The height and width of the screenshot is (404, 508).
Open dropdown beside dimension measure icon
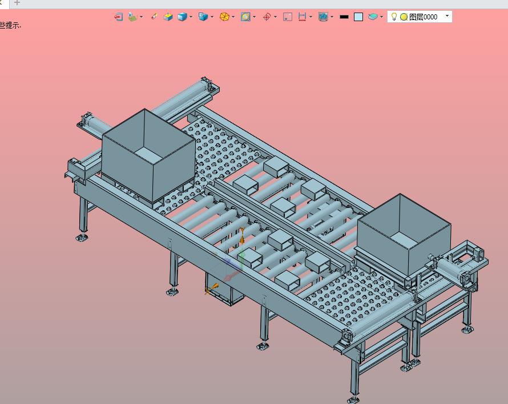coord(311,17)
